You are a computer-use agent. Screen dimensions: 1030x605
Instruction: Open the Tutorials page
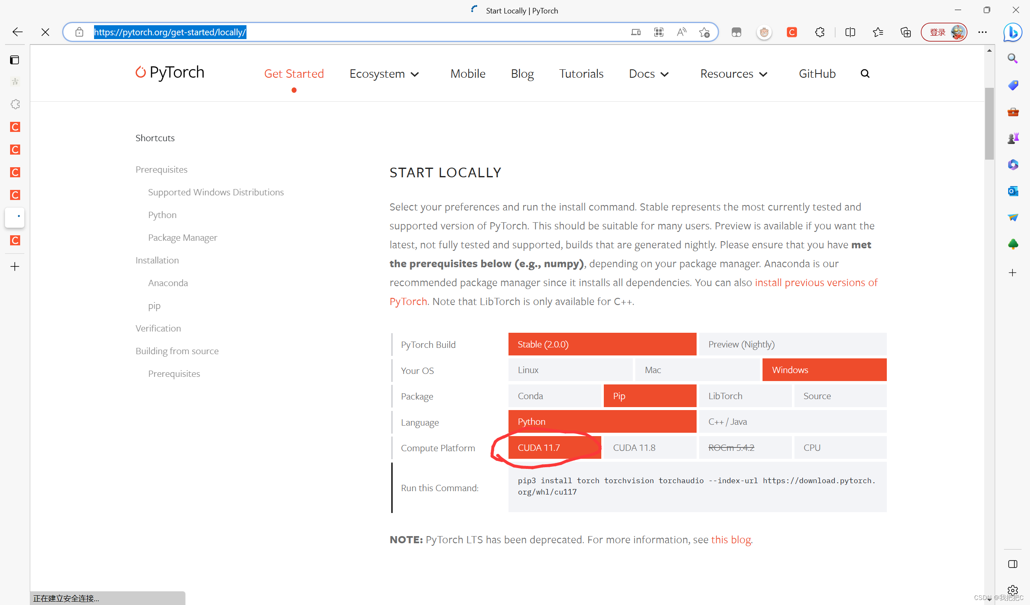click(581, 74)
